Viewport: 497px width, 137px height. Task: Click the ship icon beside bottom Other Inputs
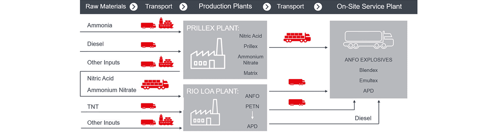166,120
